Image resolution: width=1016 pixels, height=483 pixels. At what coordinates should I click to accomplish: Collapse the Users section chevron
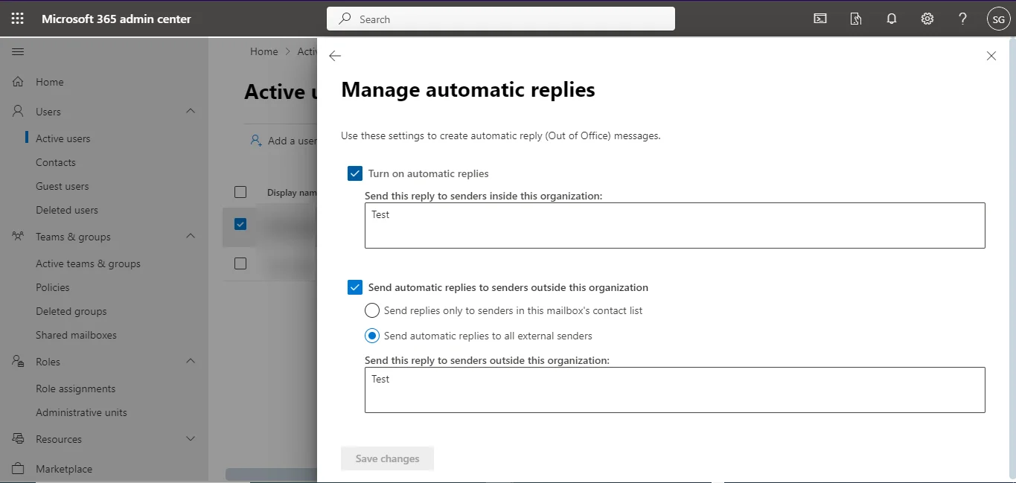(x=191, y=111)
